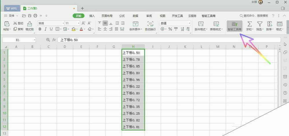Decrease indent in the alignment group
Screen dimensions: 289x136
(x=117, y=23)
